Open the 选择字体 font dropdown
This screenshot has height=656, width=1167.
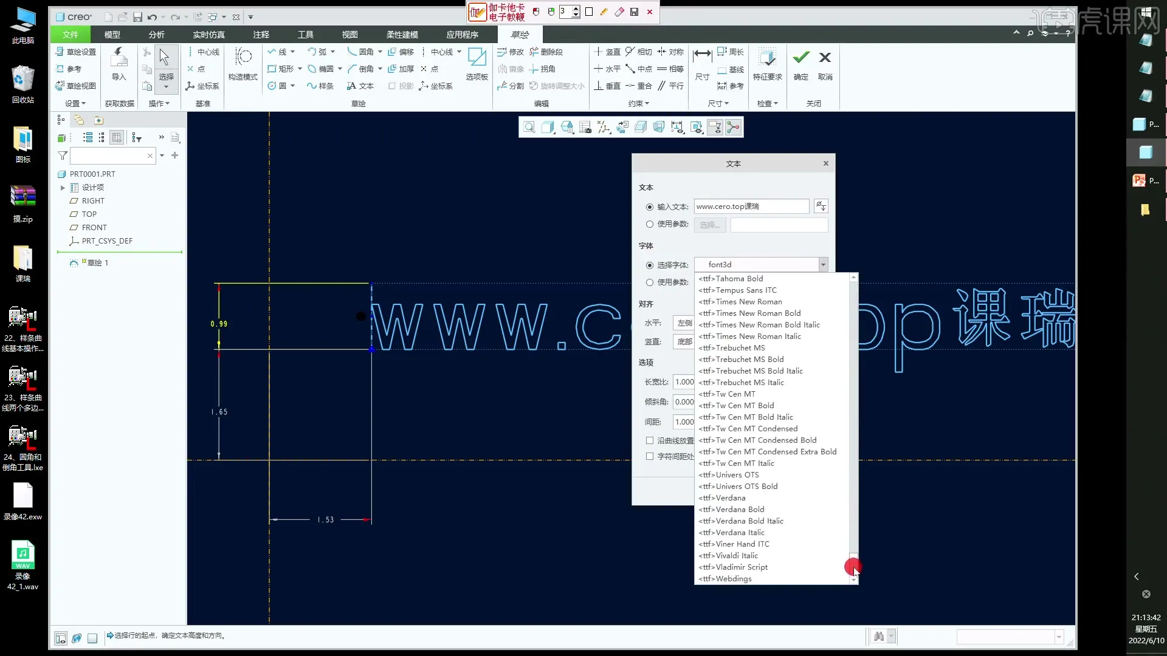(824, 264)
